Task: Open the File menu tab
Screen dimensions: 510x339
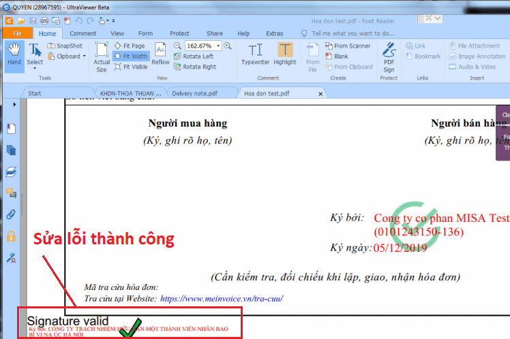Action: 18,33
